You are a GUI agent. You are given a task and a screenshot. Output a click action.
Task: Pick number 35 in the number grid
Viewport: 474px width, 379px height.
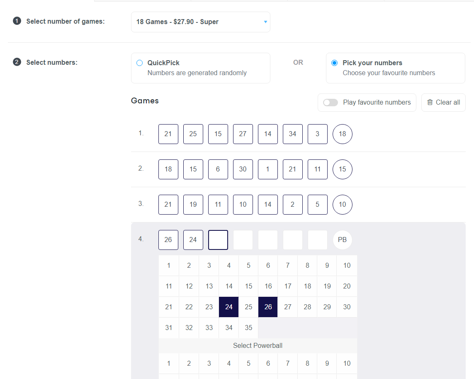(x=248, y=328)
